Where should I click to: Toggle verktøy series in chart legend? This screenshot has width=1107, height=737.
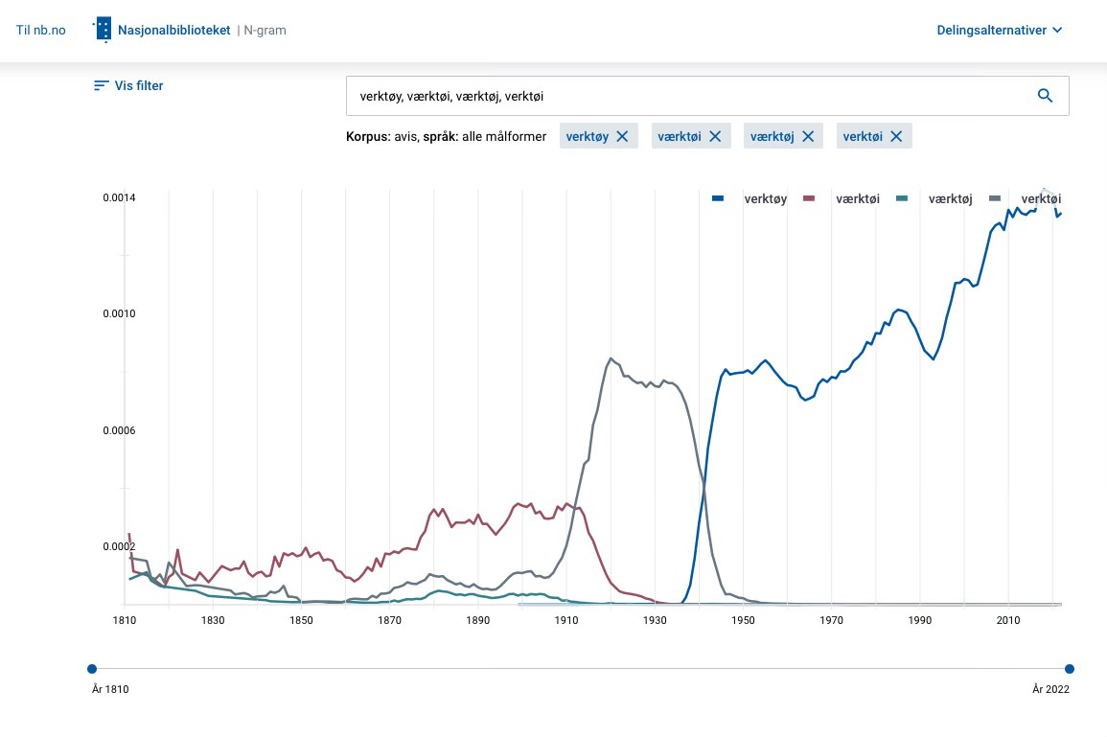pyautogui.click(x=752, y=199)
